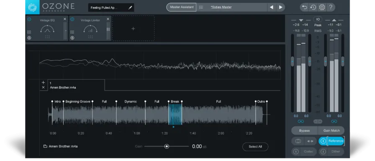The image size is (375, 161).
Task: Click the Vintage Limiter gain meter
Action: [x=108, y=31]
